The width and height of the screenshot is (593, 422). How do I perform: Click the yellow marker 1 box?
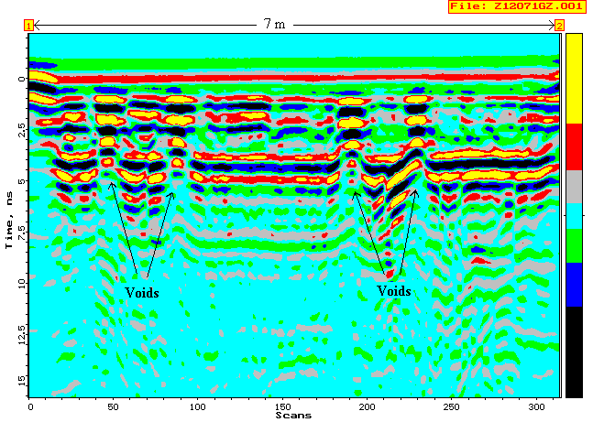coord(28,26)
